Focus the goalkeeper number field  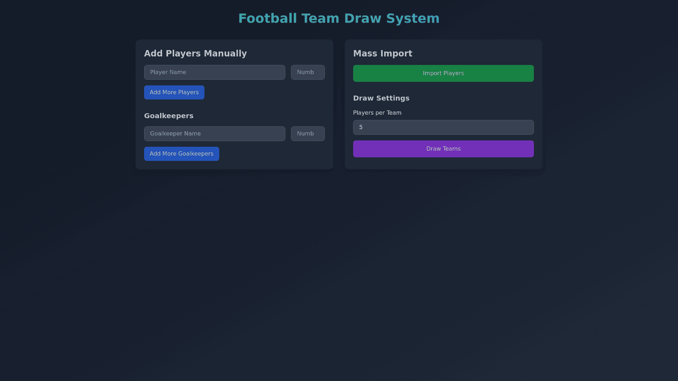coord(308,134)
